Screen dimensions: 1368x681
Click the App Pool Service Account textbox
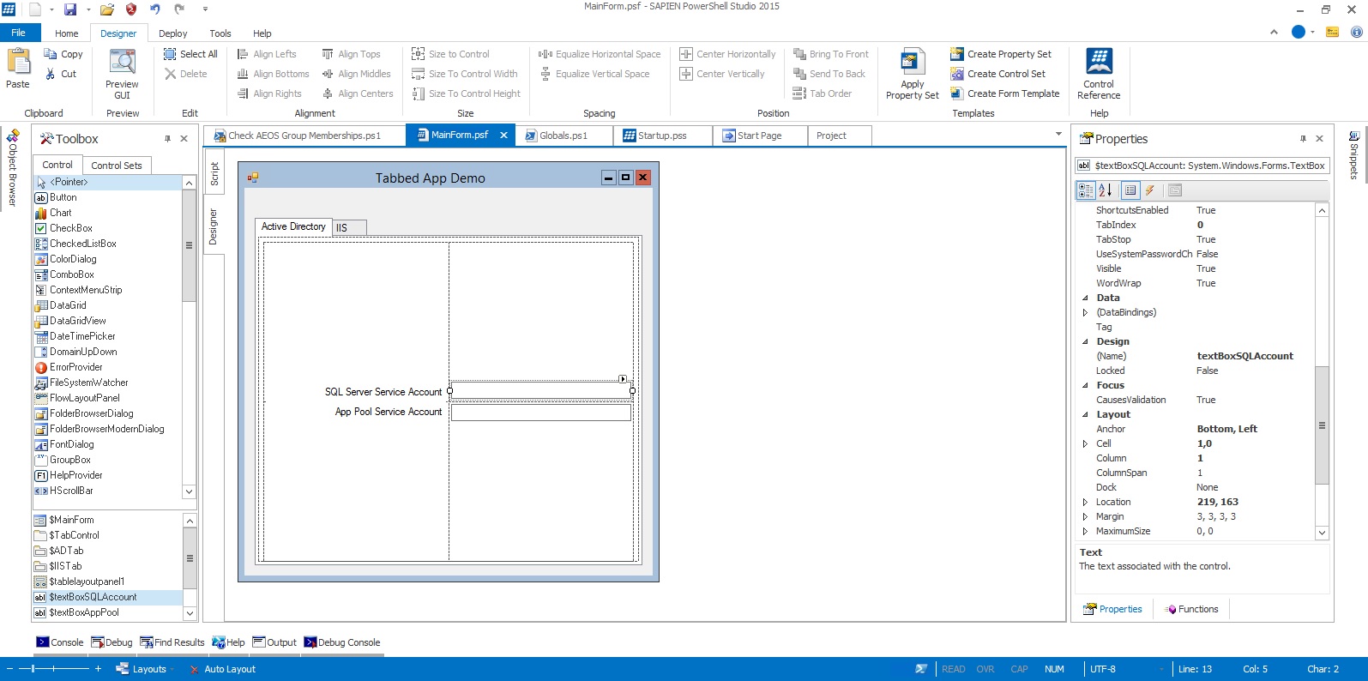point(541,413)
